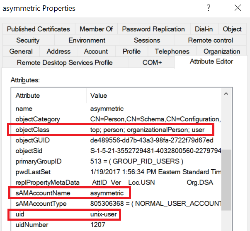Open the Account tab

tap(96, 51)
